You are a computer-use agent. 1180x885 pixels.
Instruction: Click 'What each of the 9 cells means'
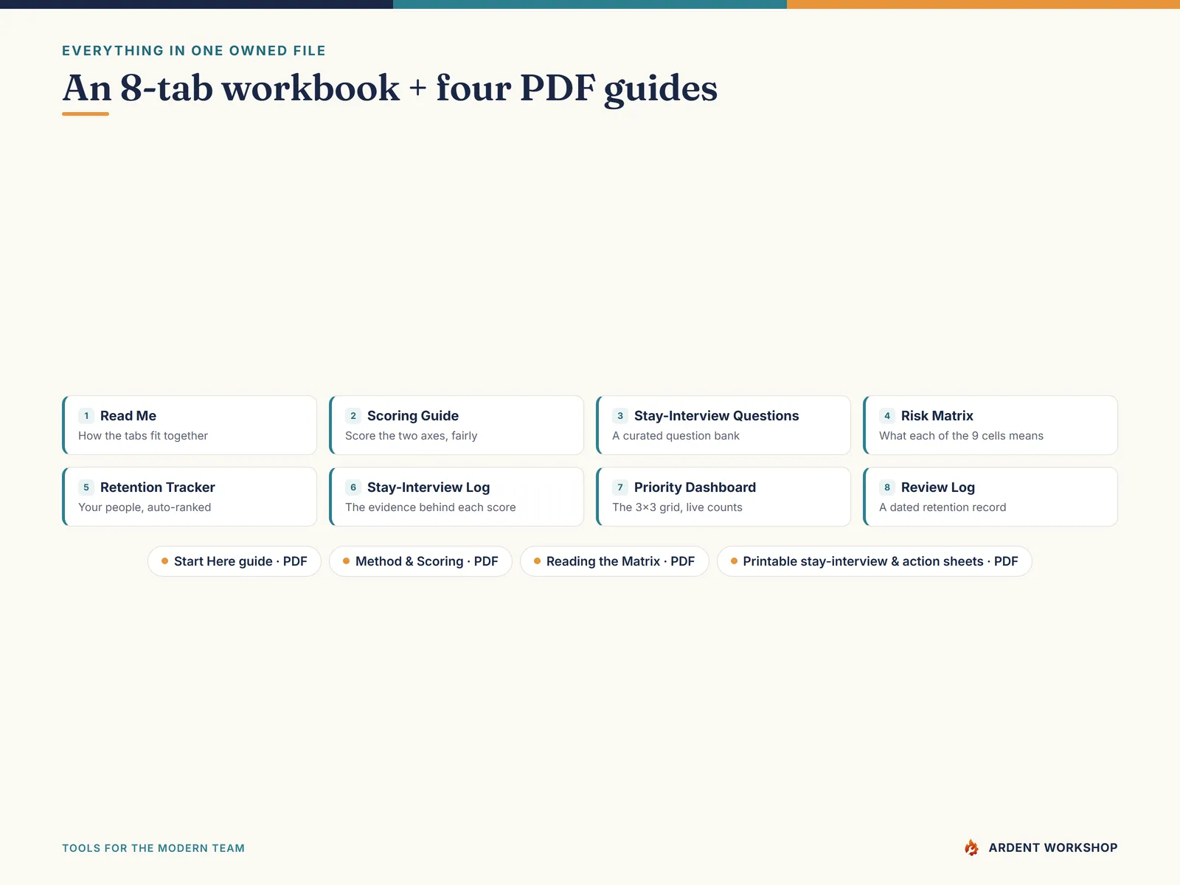961,436
